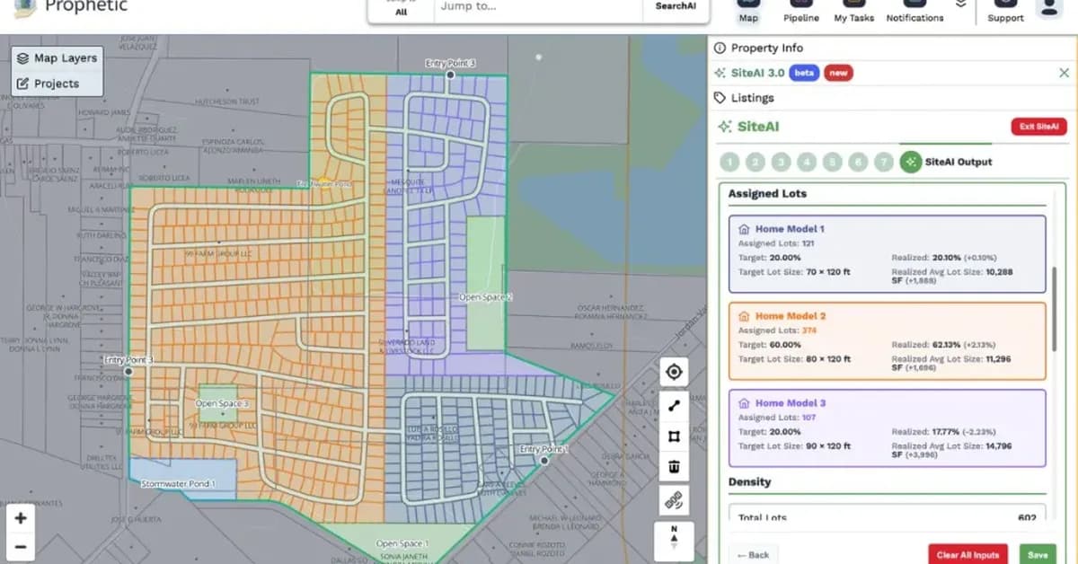Open the Pipeline navigation item
Image resolution: width=1078 pixels, height=564 pixels.
[x=800, y=12]
